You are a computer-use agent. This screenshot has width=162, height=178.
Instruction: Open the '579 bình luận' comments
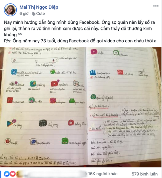[145, 174]
